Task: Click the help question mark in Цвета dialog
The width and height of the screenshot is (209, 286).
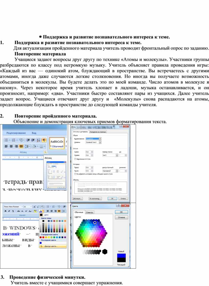Action: (119, 205)
